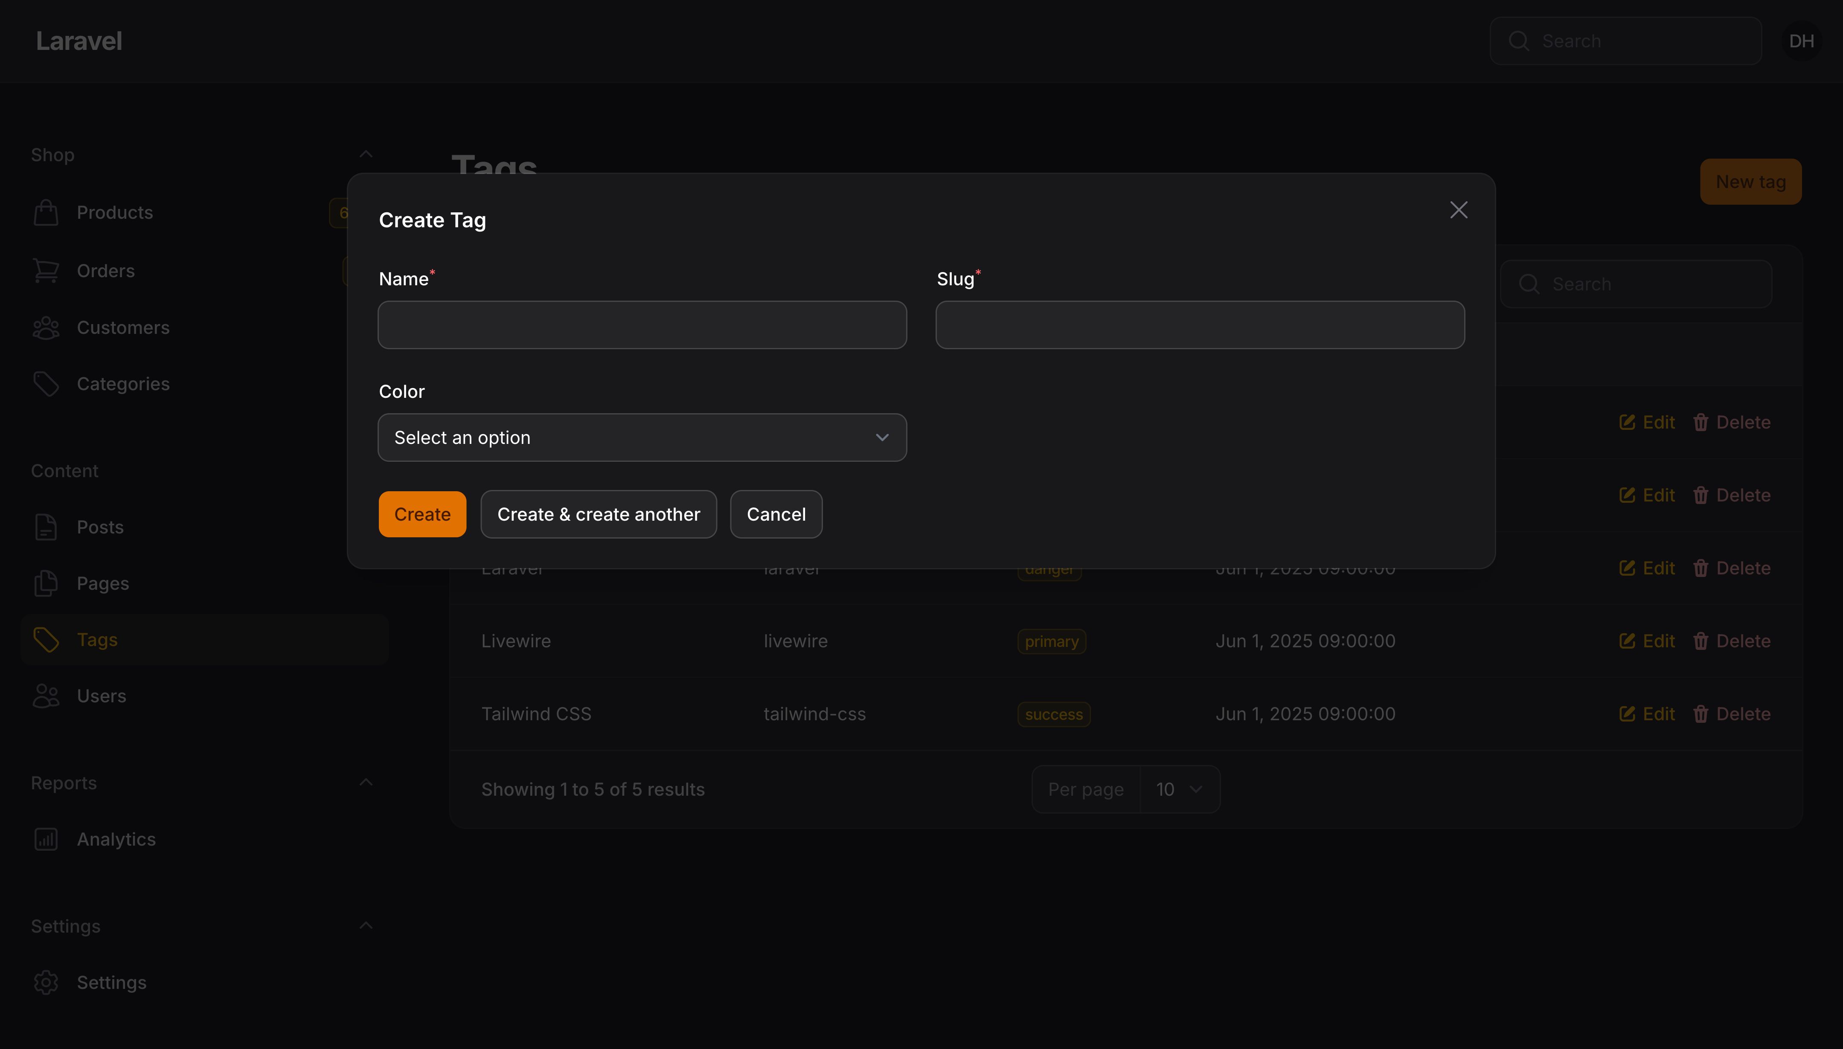Close the Create Tag dialog
The image size is (1843, 1049).
pos(1458,210)
